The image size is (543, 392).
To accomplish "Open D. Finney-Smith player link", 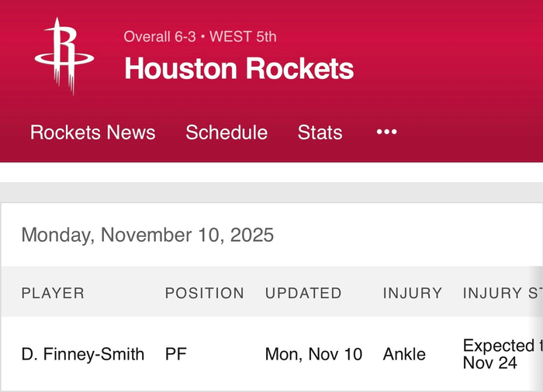I will 83,354.
